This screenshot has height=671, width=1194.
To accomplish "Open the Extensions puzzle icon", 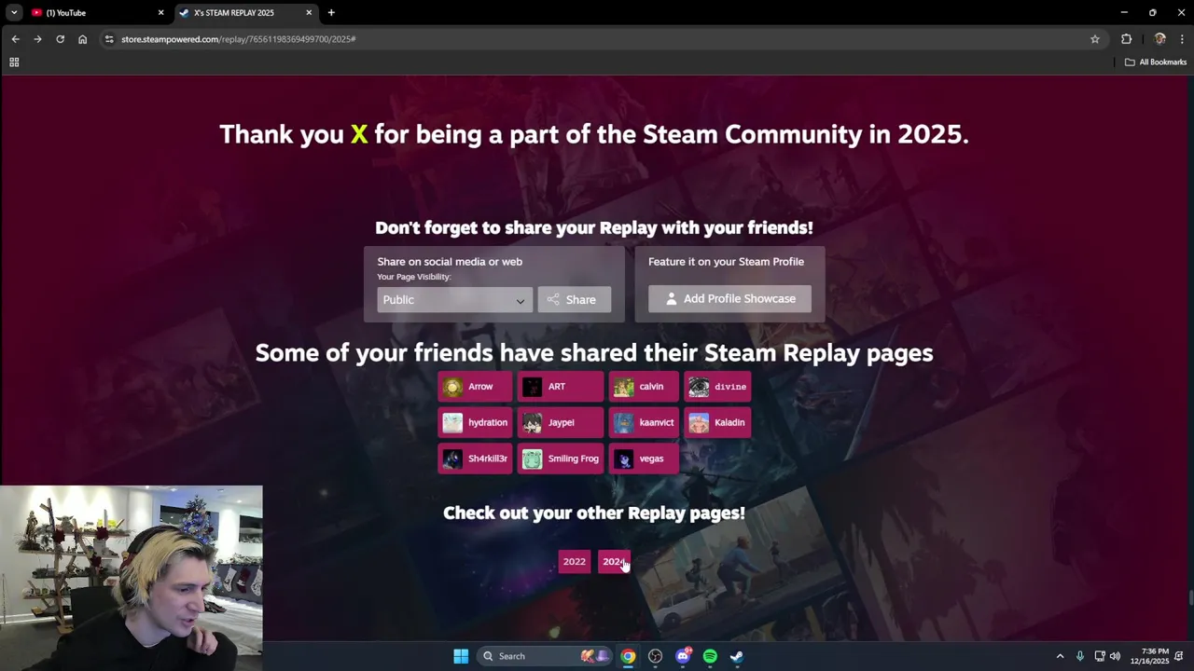I will [1126, 39].
